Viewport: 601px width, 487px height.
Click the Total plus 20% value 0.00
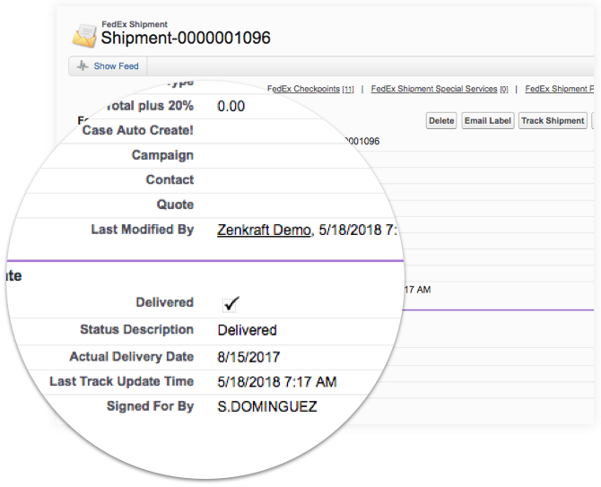231,106
